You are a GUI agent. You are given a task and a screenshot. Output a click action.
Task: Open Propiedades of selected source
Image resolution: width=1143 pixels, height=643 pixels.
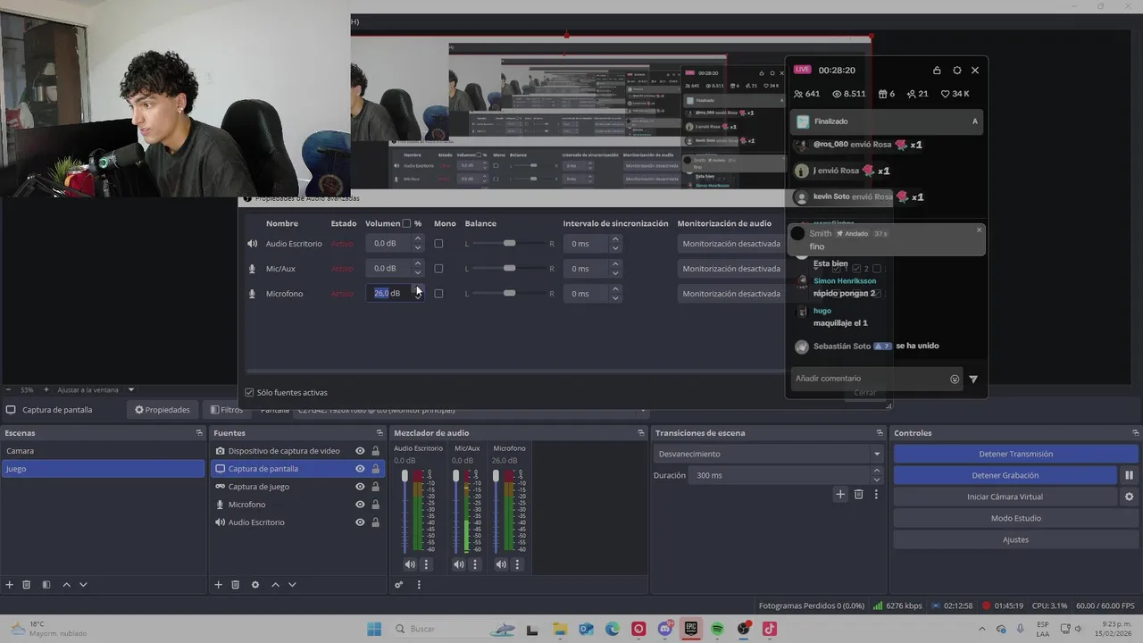tap(162, 410)
